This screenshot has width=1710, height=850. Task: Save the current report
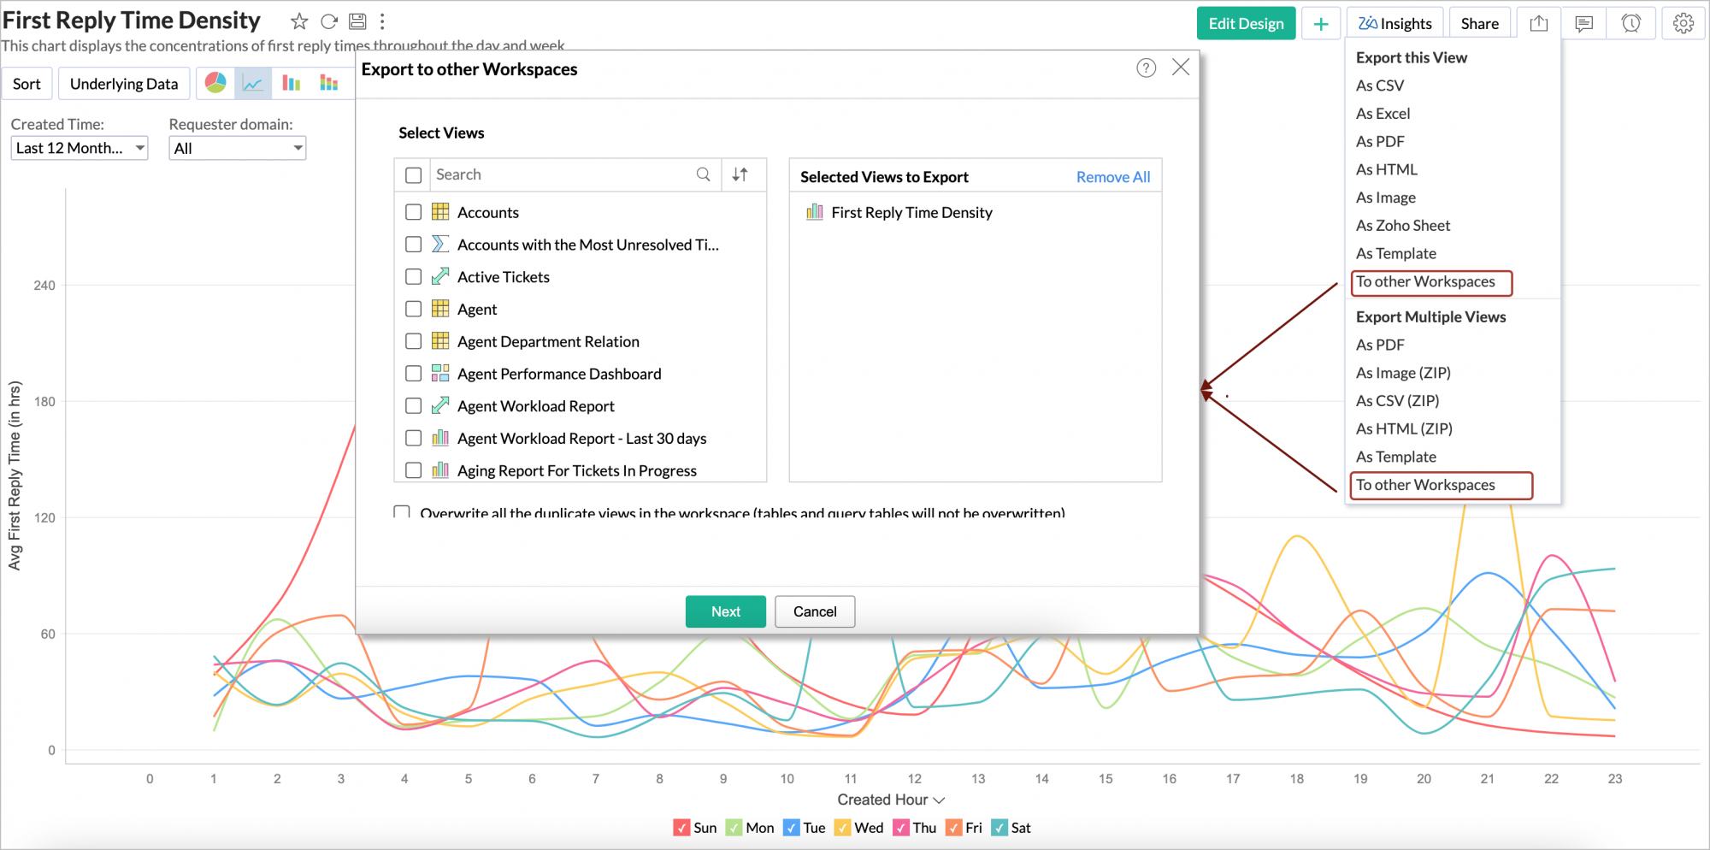click(x=357, y=21)
